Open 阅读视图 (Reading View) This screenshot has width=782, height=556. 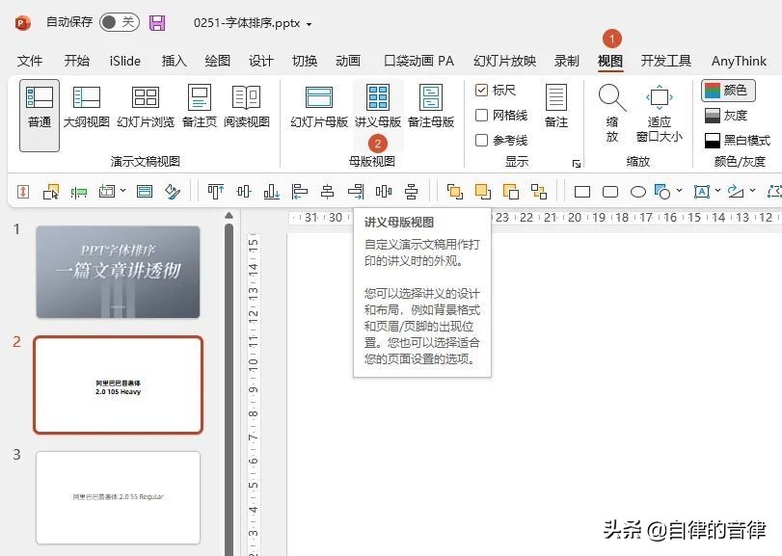247,106
